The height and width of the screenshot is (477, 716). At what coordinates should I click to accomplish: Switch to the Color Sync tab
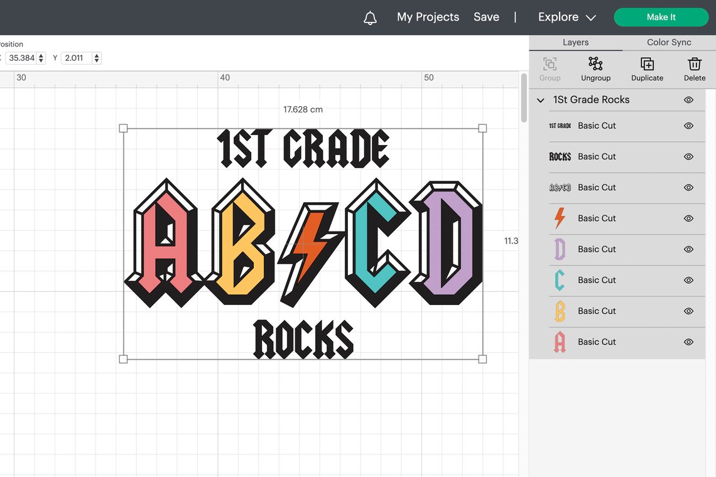[x=668, y=42]
